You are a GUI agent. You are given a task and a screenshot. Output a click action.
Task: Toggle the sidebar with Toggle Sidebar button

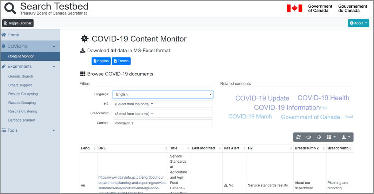[18, 23]
